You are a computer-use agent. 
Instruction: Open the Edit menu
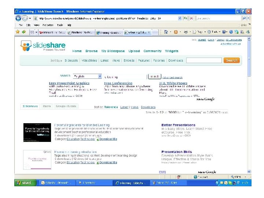click(x=28, y=25)
